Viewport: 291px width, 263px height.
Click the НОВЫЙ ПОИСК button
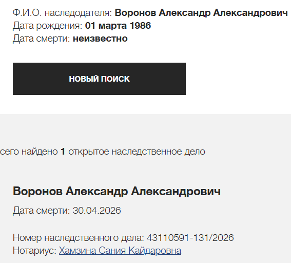[x=99, y=79]
